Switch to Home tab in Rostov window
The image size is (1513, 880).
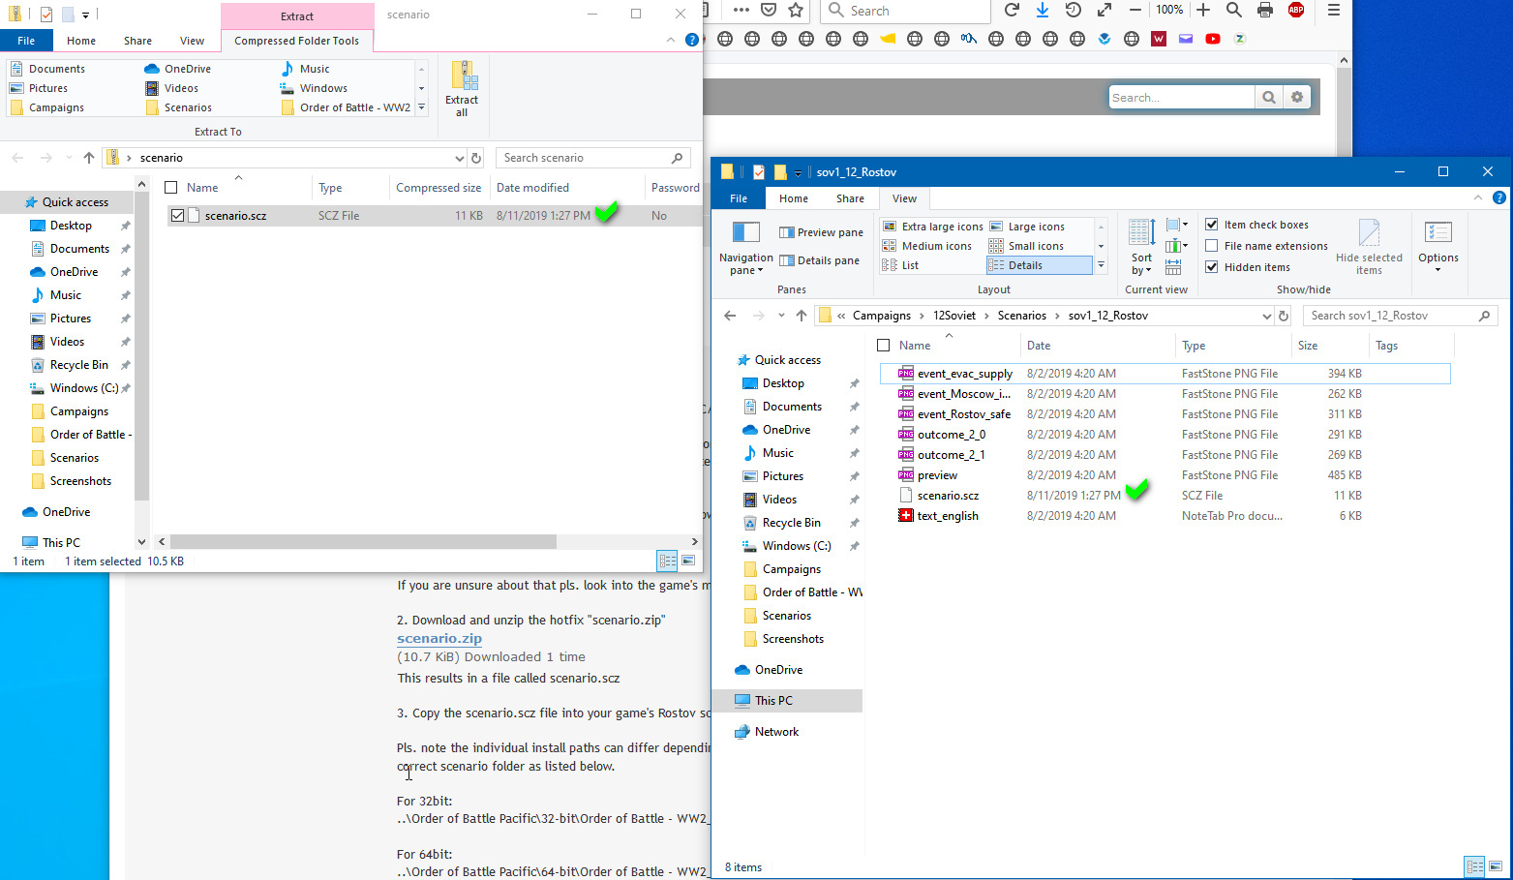[794, 198]
